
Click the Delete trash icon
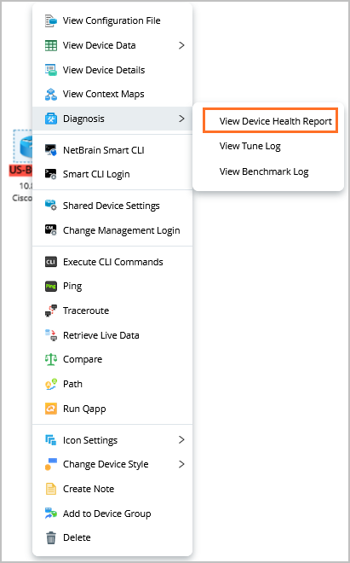(51, 538)
